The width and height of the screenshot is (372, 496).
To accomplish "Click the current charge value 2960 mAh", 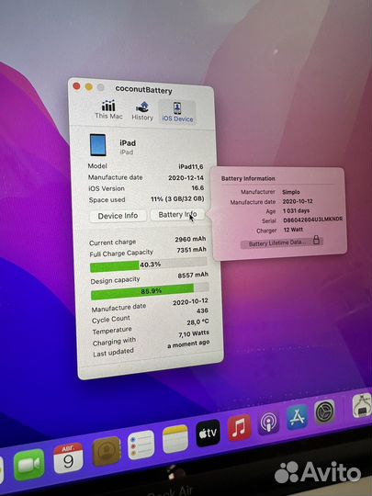I will point(190,239).
